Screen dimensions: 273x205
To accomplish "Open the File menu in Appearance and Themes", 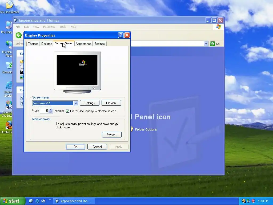I will tap(18, 27).
